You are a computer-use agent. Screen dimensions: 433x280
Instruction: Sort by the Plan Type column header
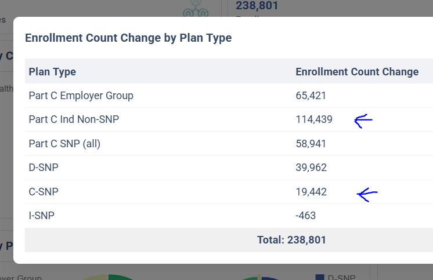52,72
